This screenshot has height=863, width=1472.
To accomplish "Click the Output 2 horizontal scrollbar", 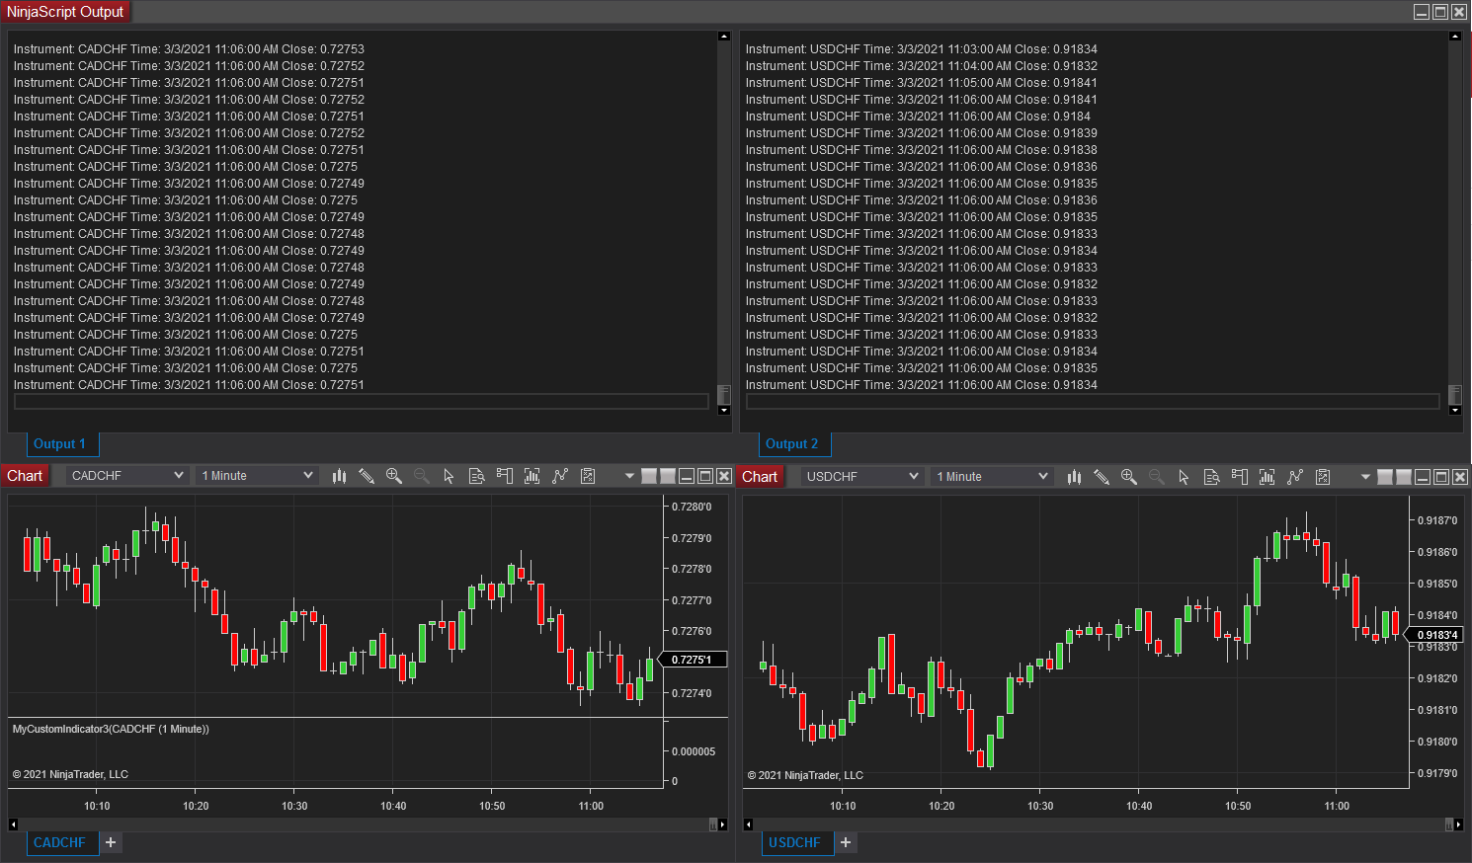I will [1093, 402].
